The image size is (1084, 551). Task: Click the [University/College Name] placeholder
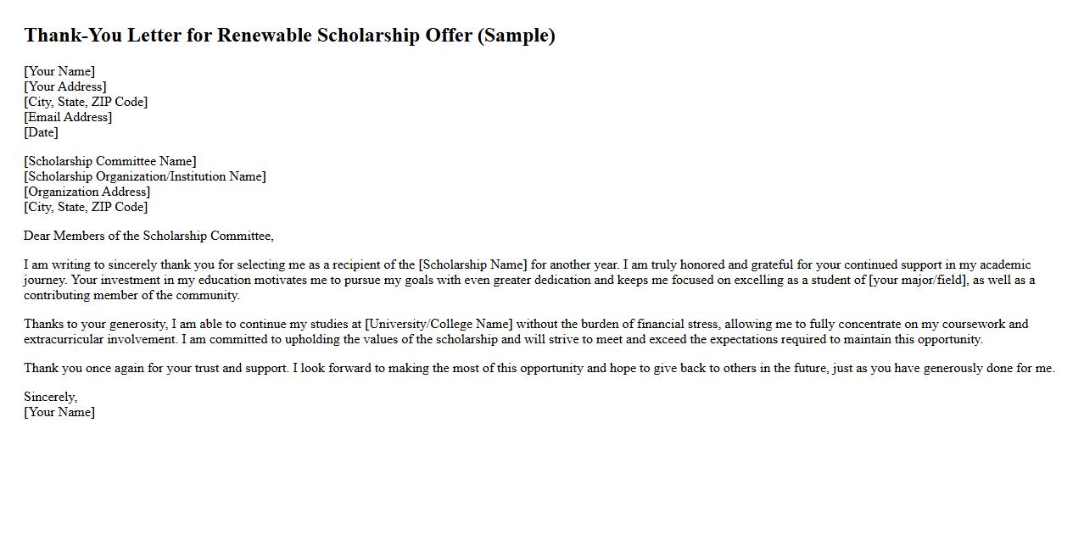[439, 324]
